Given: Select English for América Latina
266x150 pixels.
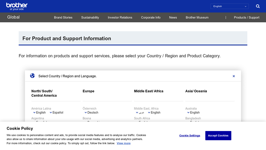Looking at the screenshot, I should (39, 113).
